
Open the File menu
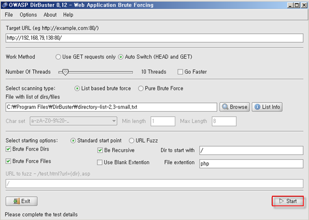pos(9,15)
